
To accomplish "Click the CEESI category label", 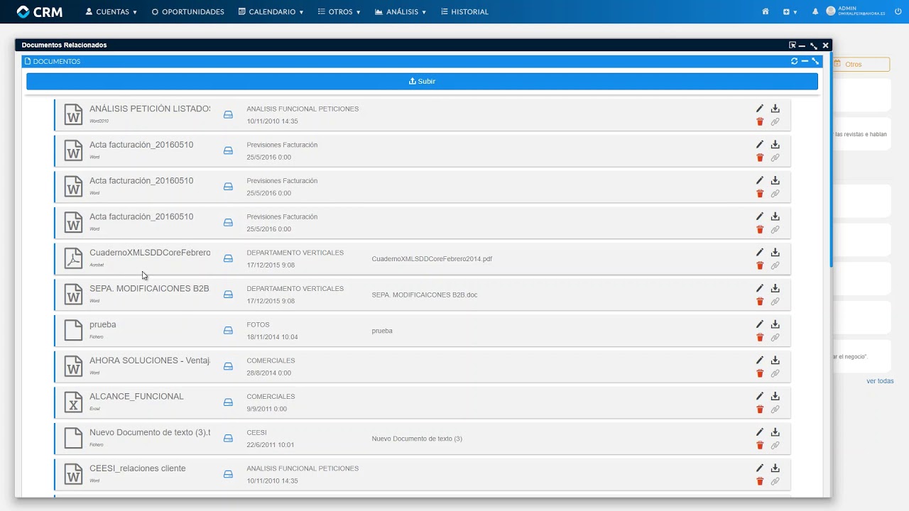I will pyautogui.click(x=256, y=433).
